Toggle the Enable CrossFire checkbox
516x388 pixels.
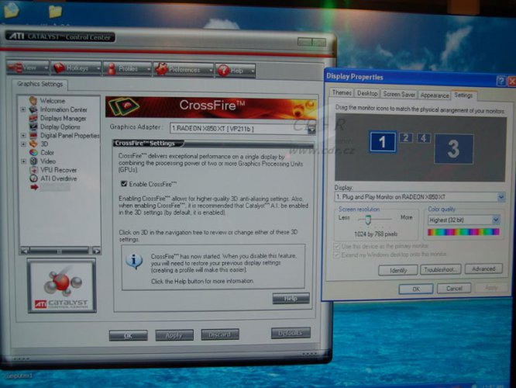124,184
